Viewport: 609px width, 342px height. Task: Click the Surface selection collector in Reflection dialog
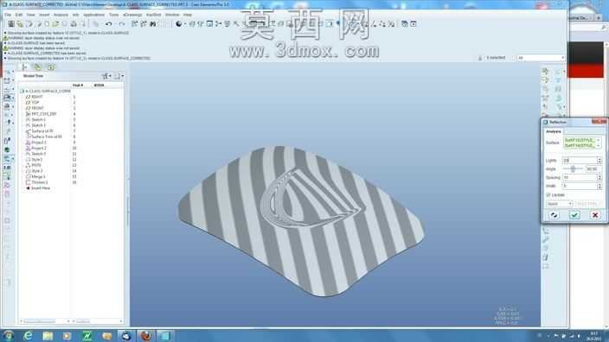click(580, 142)
